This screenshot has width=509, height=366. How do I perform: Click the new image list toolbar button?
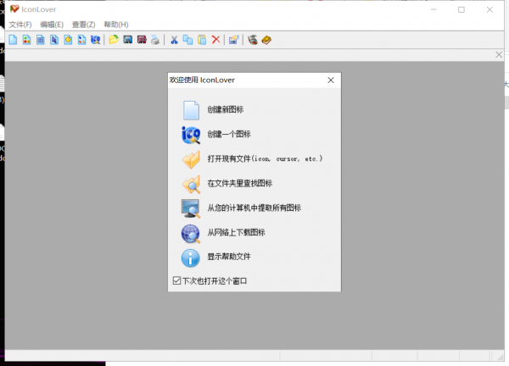click(x=41, y=40)
